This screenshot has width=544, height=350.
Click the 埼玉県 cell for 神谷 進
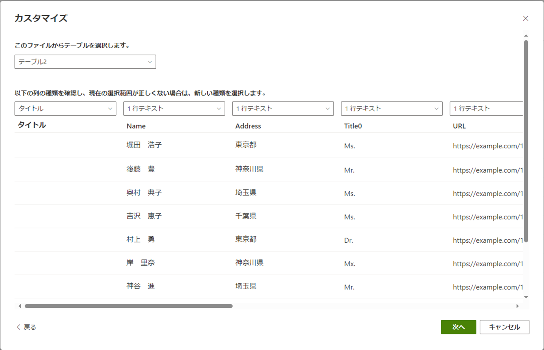tap(246, 286)
